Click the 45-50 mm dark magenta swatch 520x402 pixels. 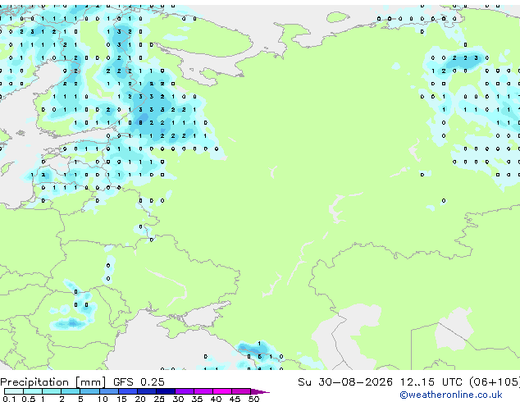coord(241,391)
